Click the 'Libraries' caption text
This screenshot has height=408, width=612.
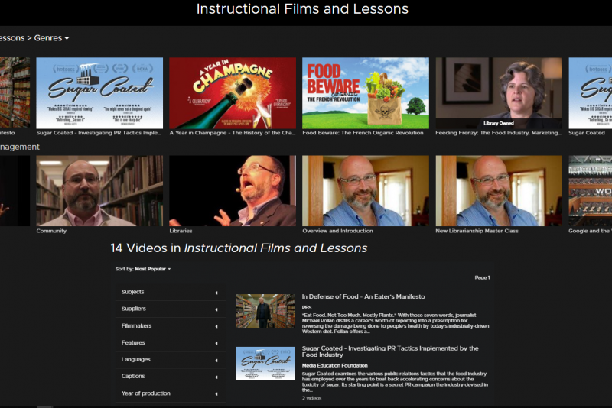[x=181, y=231]
